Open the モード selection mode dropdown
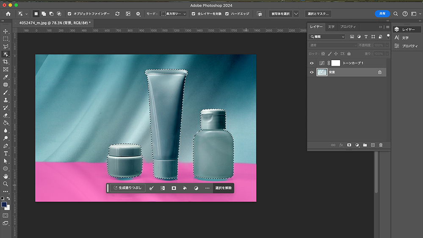Viewport: 423px width, 238px height. pos(174,14)
